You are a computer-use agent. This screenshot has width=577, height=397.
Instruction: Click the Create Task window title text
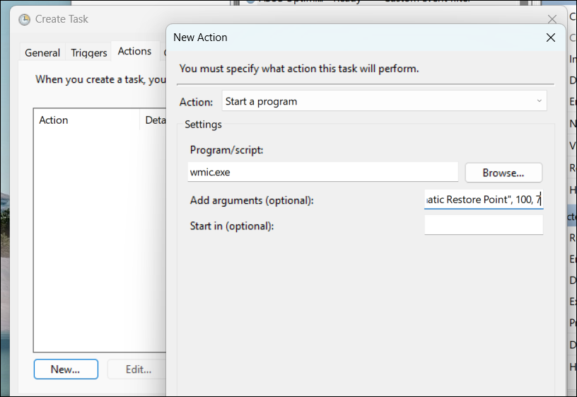pyautogui.click(x=62, y=19)
